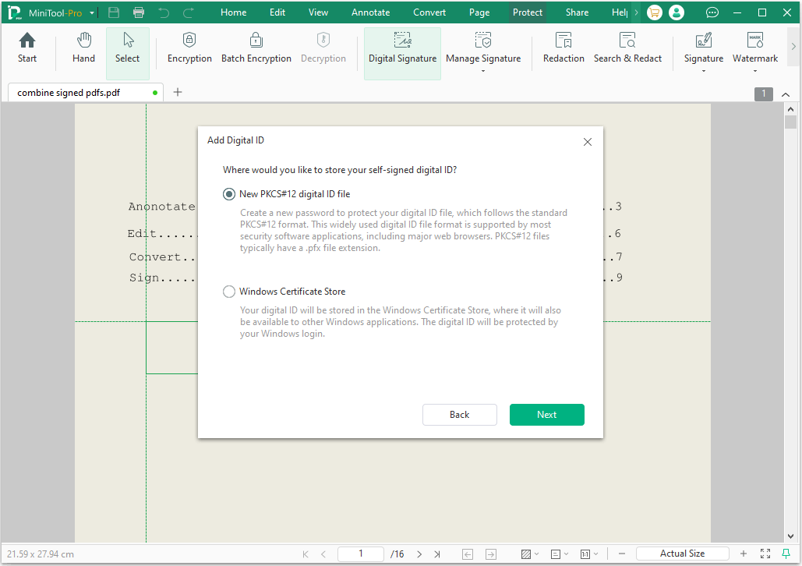The height and width of the screenshot is (566, 802).
Task: Open Search & Redact tool
Action: (627, 48)
